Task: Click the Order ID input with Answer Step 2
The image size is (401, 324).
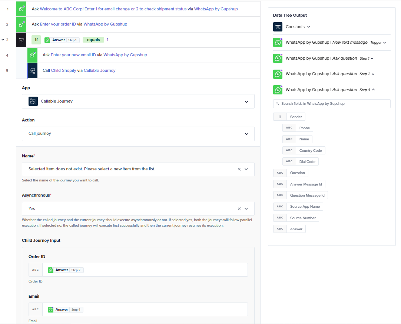Action: [x=138, y=270]
